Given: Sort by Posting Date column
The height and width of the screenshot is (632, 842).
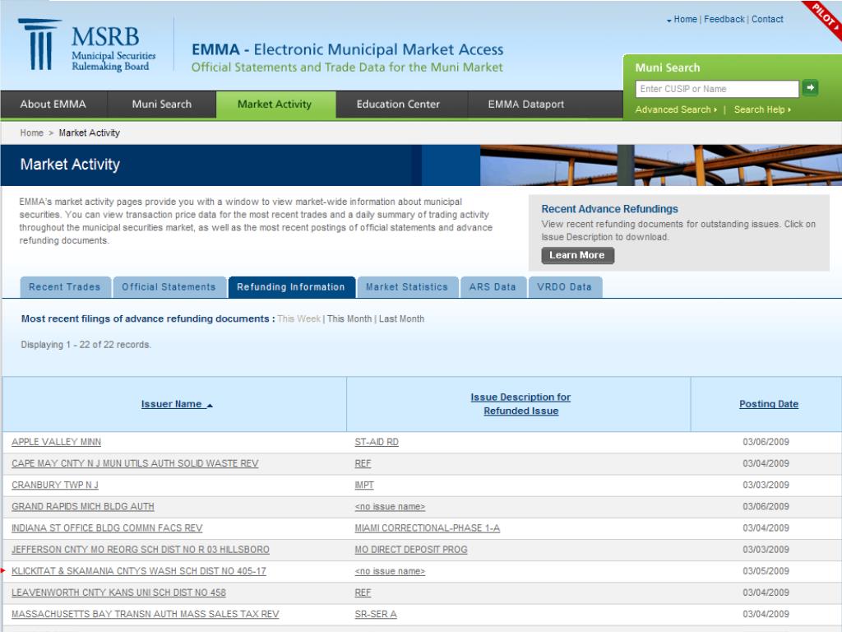Looking at the screenshot, I should (x=769, y=404).
